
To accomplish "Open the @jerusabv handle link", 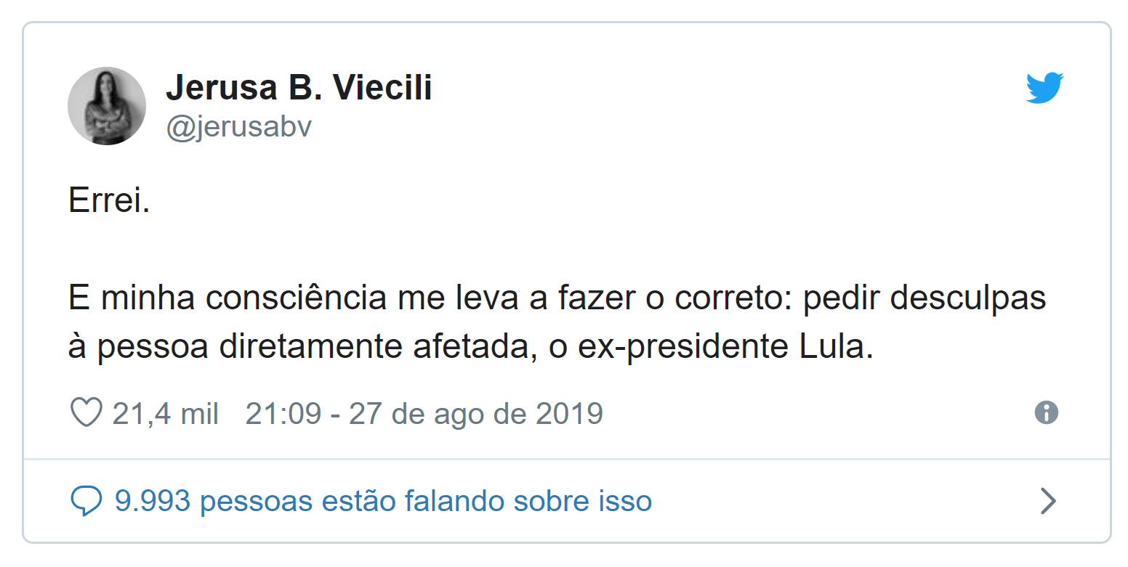I will point(239,128).
